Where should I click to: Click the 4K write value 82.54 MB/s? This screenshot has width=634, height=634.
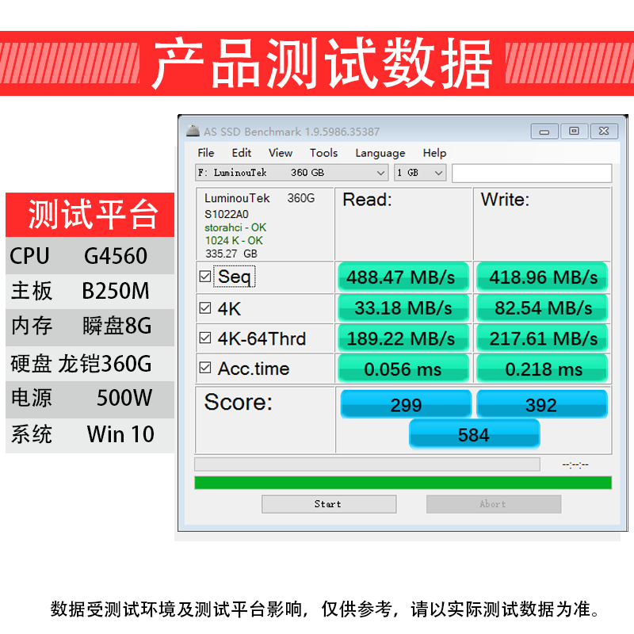542,308
